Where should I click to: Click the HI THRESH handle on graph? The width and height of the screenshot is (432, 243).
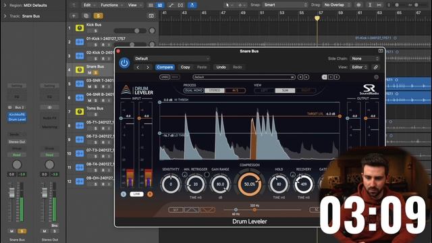(x=159, y=102)
